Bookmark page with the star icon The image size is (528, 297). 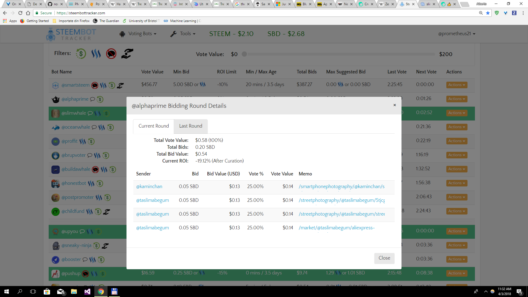click(488, 13)
